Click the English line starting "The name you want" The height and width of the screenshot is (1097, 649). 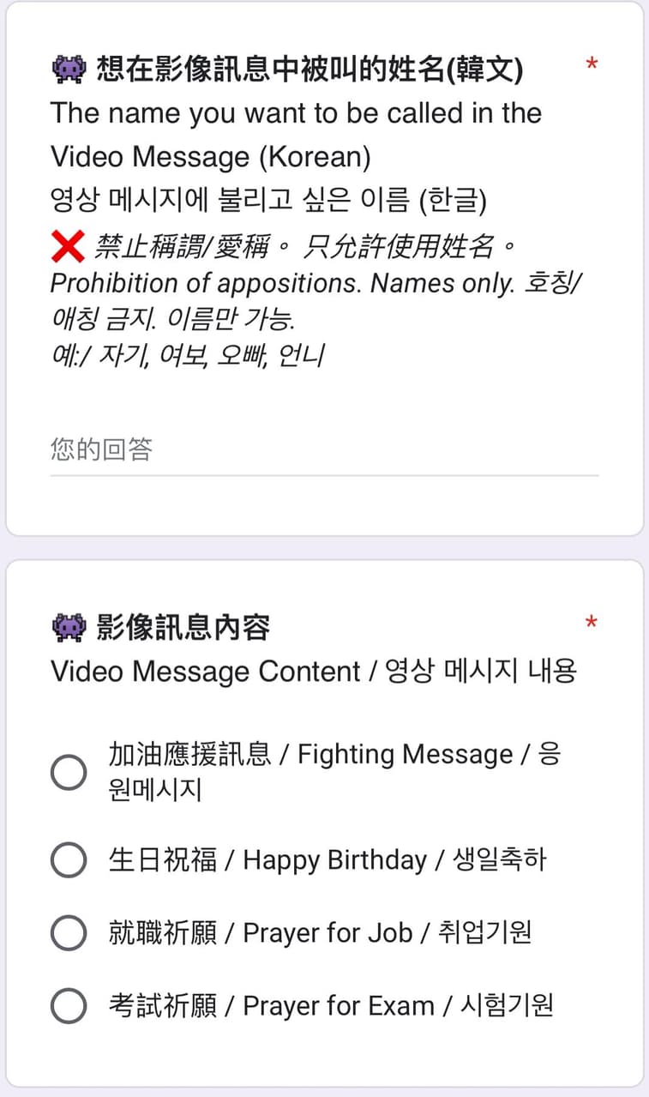click(296, 113)
